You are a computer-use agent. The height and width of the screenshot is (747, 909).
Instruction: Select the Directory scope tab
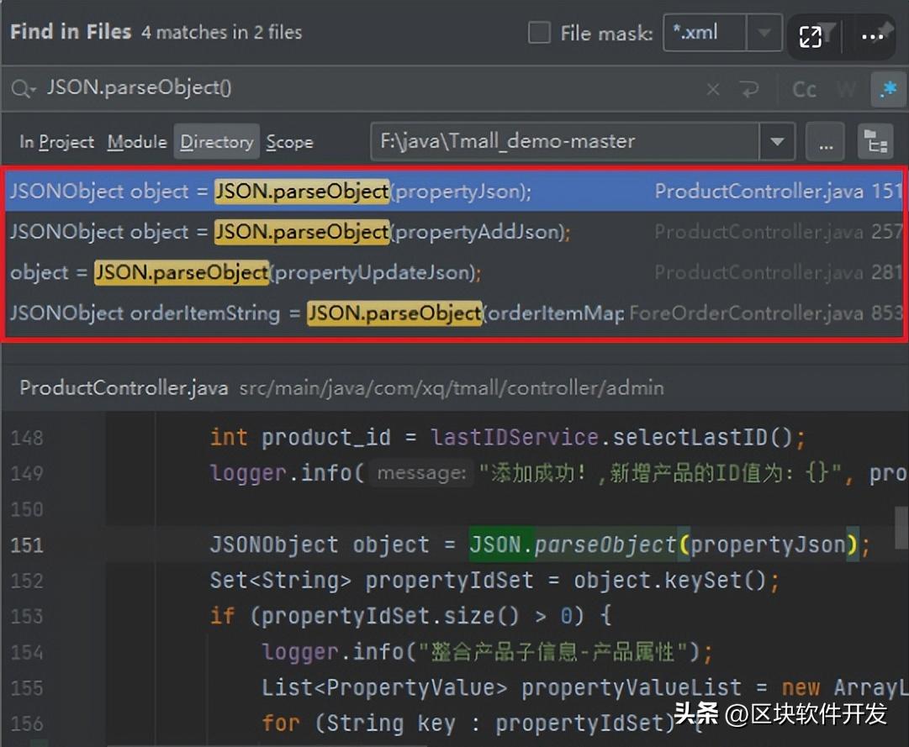[x=216, y=142]
